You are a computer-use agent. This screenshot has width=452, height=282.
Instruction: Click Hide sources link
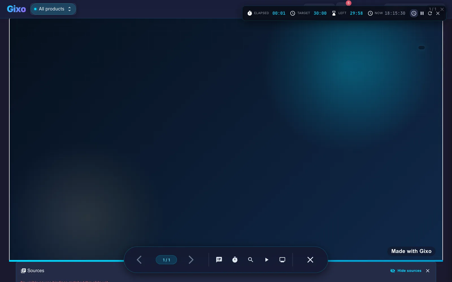(406, 271)
